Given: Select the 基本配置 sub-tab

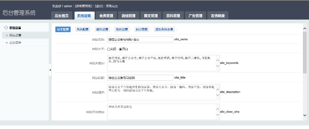Looking at the screenshot, I should coord(63,30).
